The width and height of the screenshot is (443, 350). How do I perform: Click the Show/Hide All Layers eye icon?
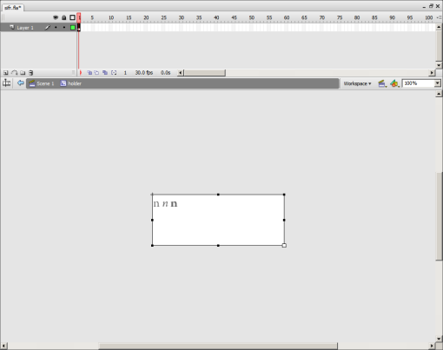tap(56, 17)
